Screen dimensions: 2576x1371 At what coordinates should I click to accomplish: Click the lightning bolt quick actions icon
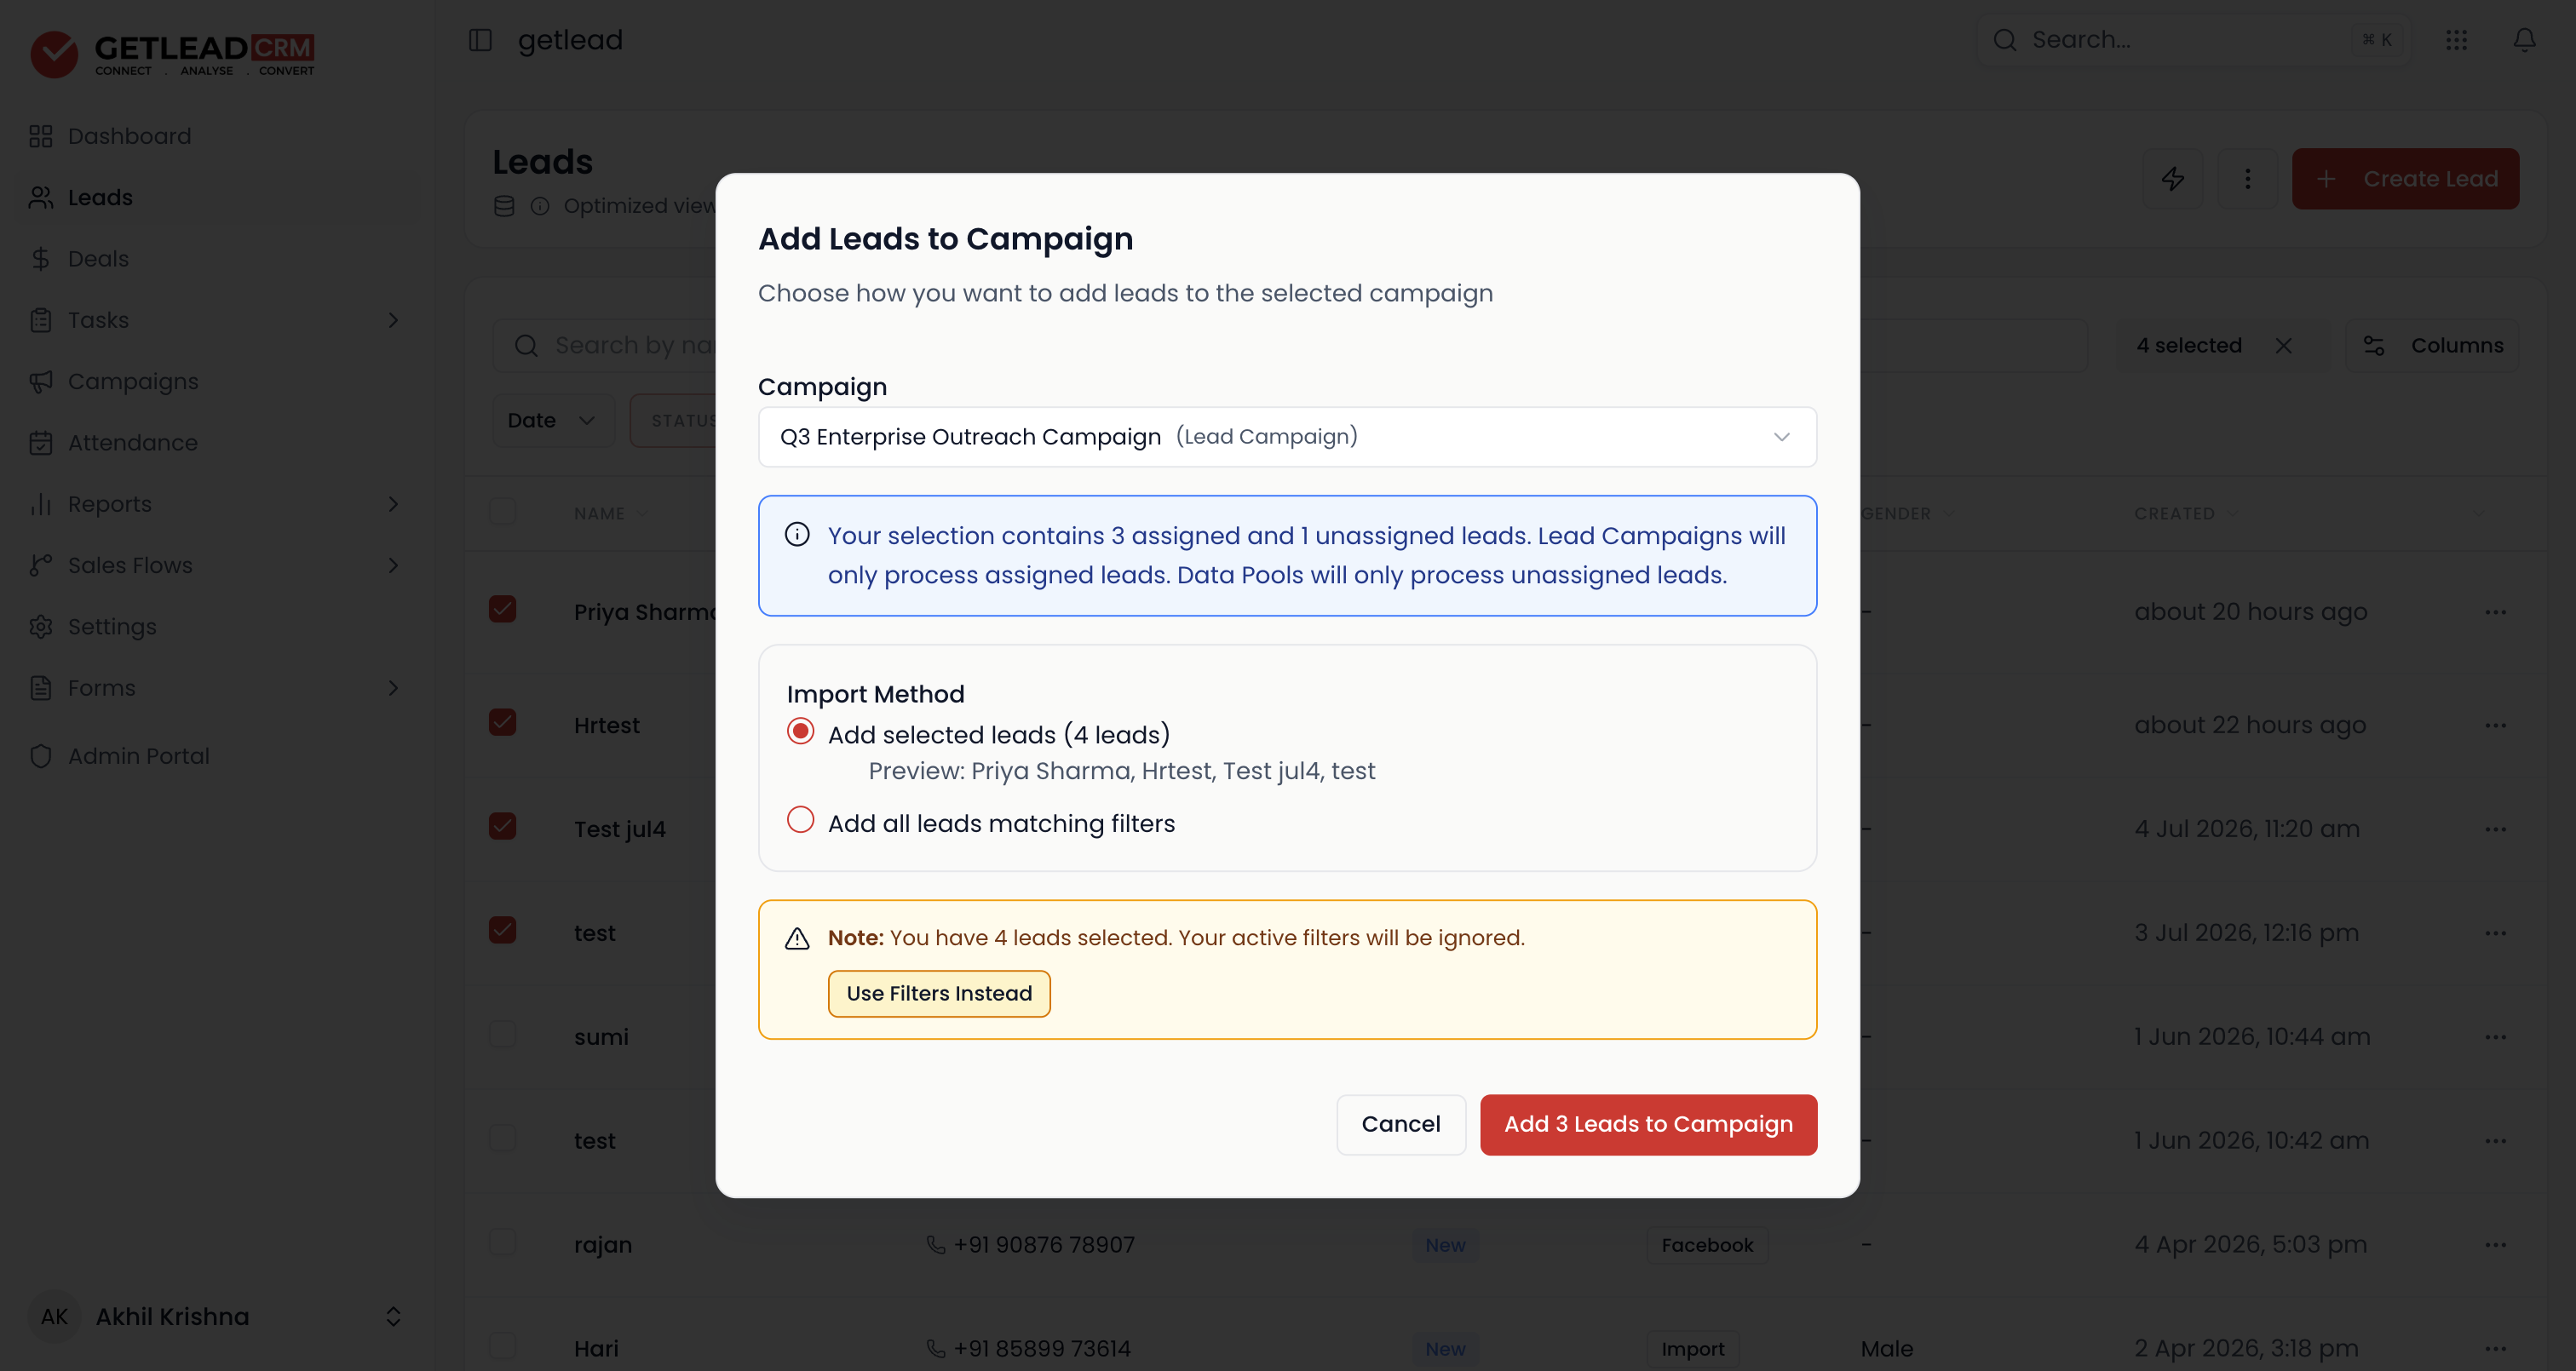2172,179
